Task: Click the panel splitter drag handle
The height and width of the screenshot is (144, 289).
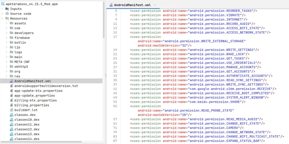Action: (x=106, y=75)
